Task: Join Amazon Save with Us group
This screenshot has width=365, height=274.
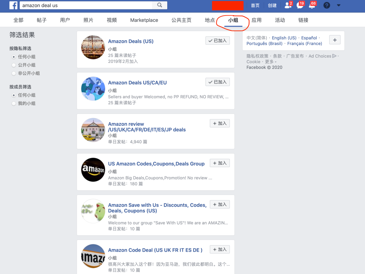Action: pos(220,204)
